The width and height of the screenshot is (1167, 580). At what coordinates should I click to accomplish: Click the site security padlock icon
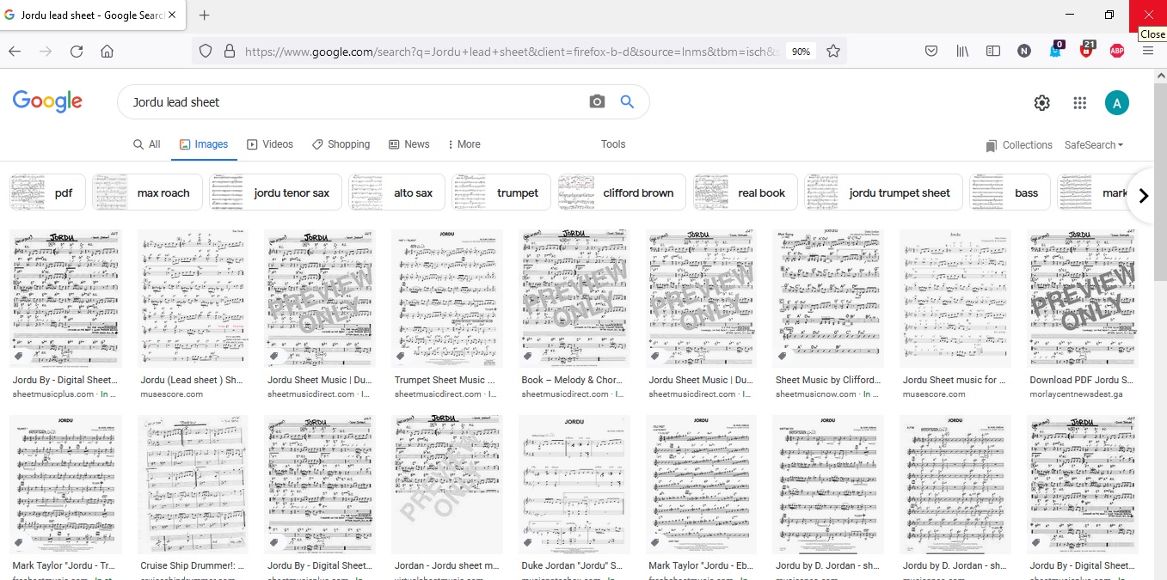point(229,52)
